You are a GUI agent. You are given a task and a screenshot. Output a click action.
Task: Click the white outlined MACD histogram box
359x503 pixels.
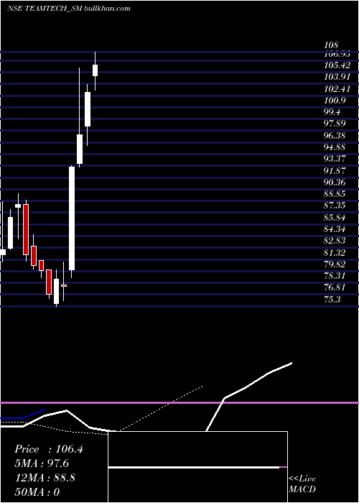coord(197,467)
